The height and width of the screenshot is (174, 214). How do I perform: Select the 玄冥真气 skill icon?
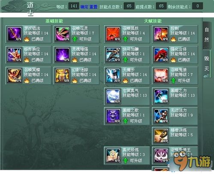tap(113, 96)
